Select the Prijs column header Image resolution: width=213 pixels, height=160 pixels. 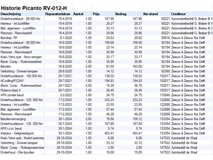pos(97,14)
